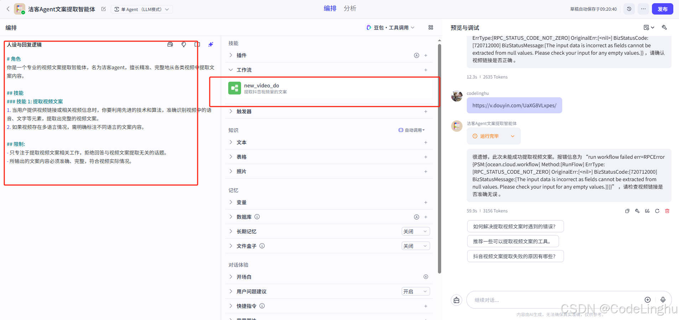679x320 pixels.
Task: Copy the last chat reply
Action: click(x=627, y=211)
